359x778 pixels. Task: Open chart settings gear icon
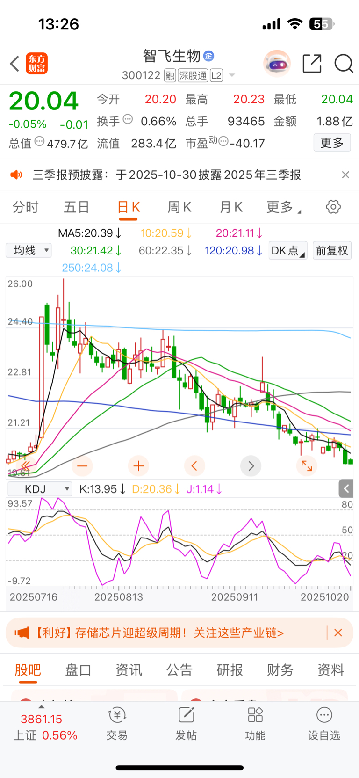coord(333,207)
